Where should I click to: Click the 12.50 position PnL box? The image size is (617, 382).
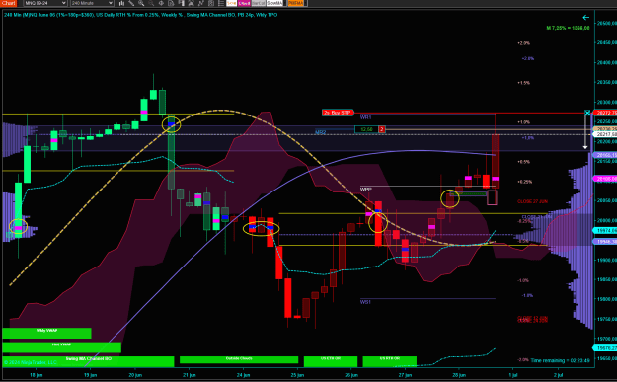tap(366, 129)
